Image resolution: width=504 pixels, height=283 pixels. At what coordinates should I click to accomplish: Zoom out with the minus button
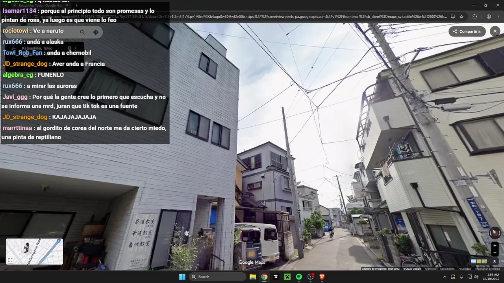click(495, 253)
